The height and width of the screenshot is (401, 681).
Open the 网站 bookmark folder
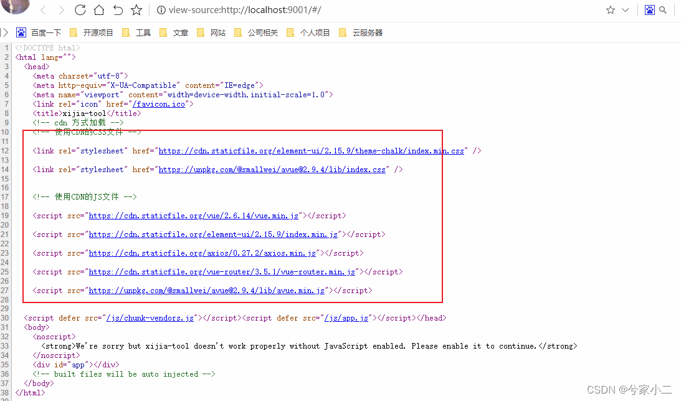pos(211,32)
